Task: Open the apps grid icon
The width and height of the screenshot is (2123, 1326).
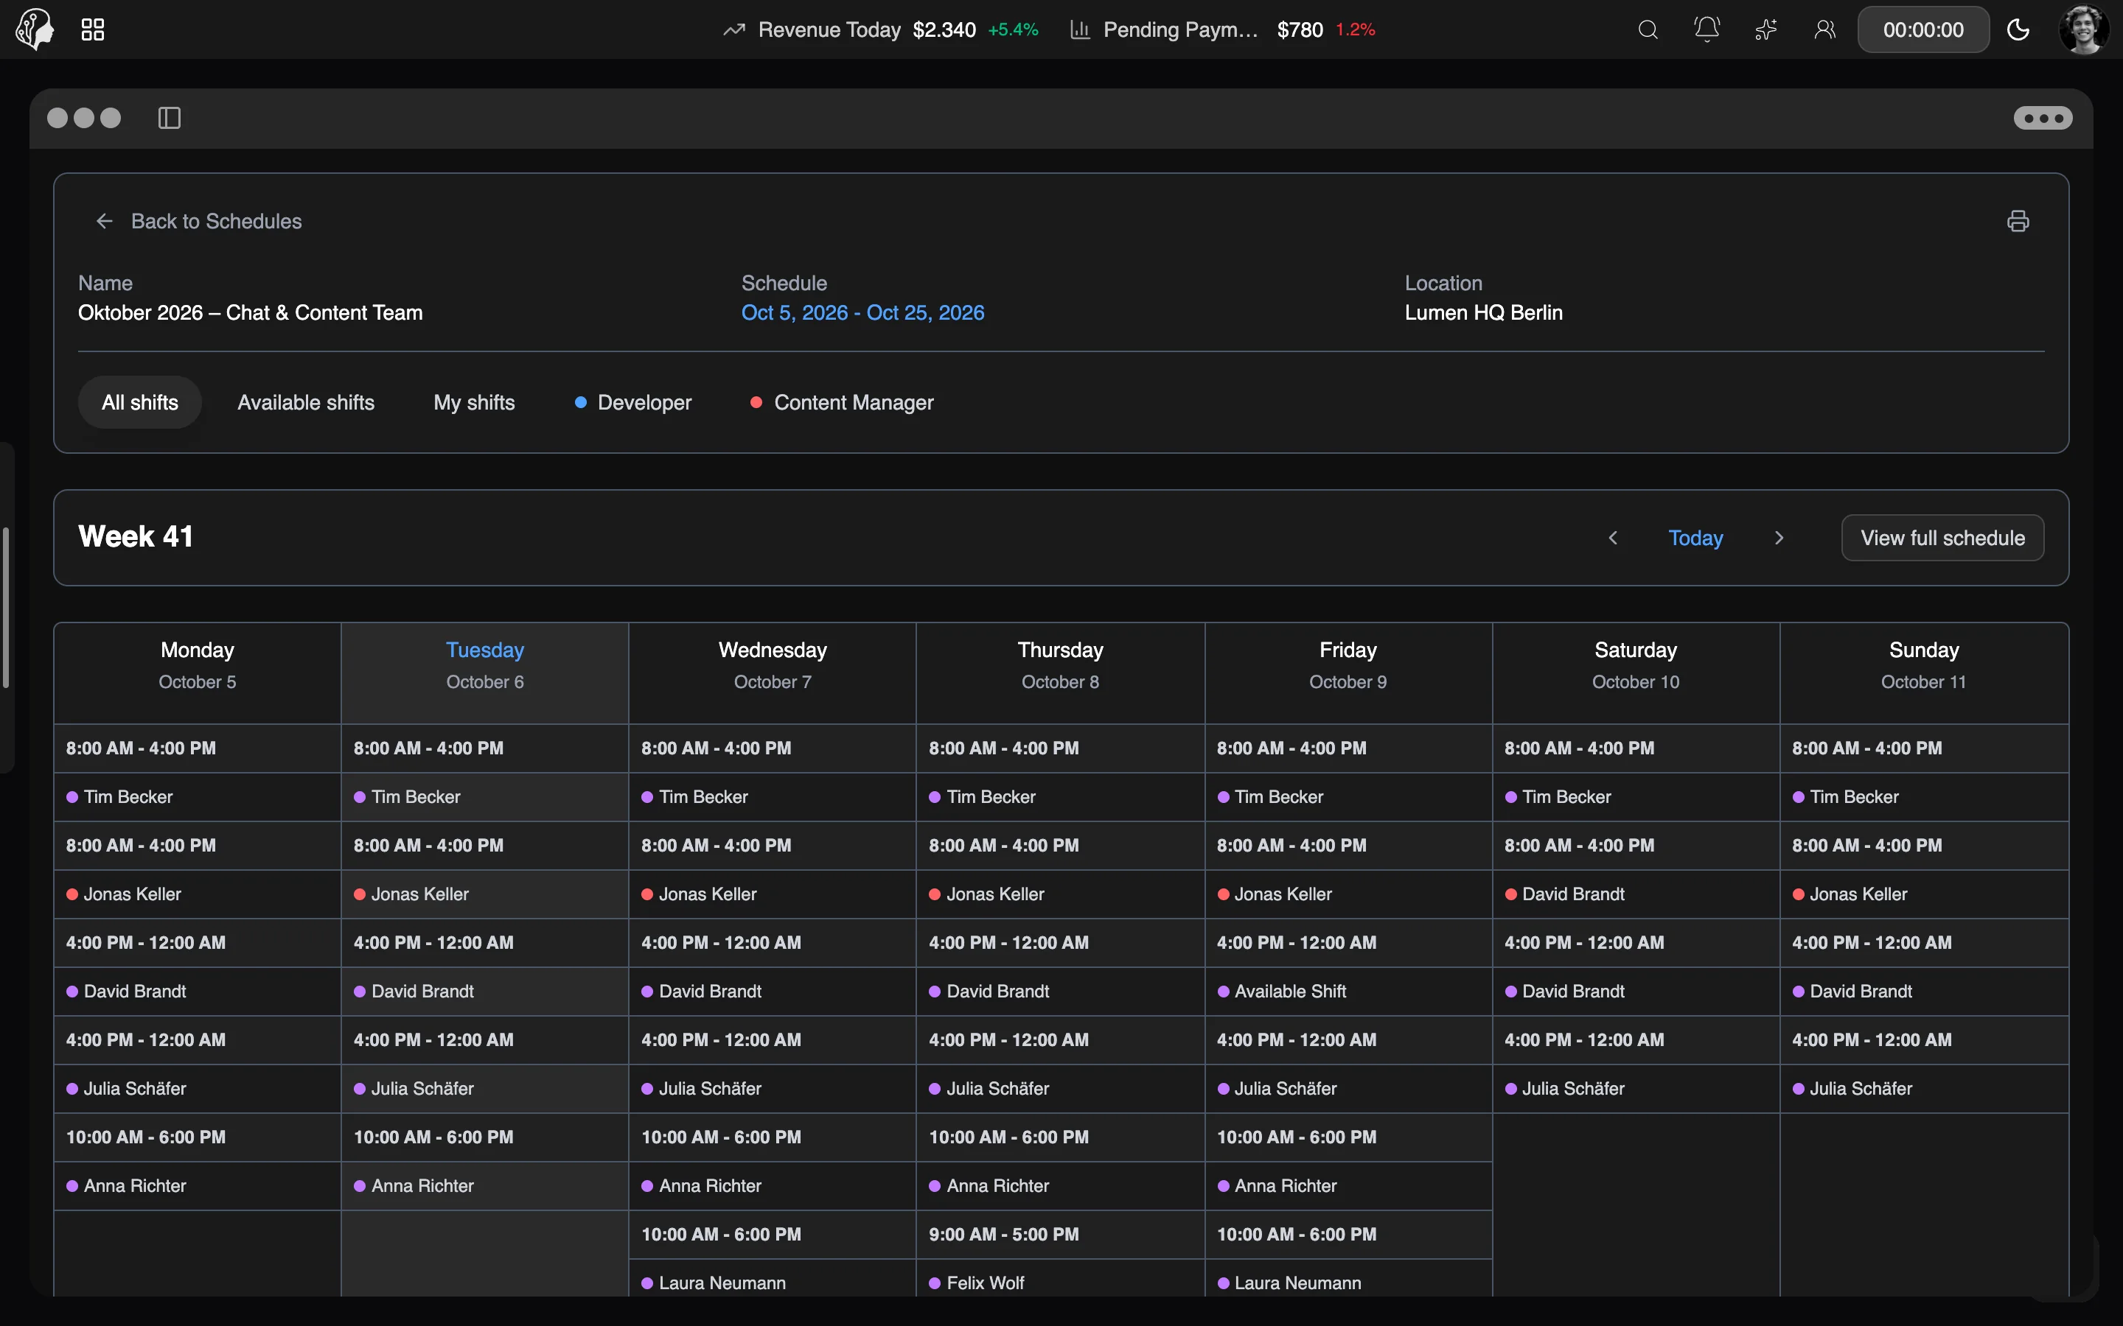Action: [x=92, y=29]
